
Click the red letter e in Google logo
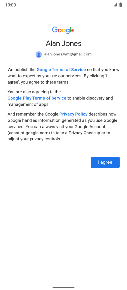coord(73,31)
